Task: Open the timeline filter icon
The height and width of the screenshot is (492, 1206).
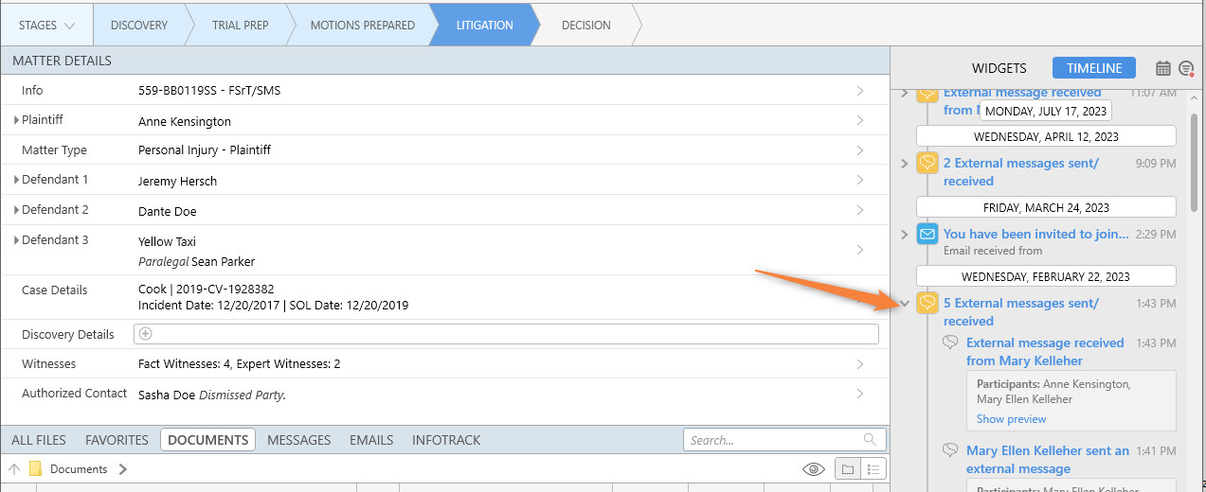Action: (x=1185, y=68)
